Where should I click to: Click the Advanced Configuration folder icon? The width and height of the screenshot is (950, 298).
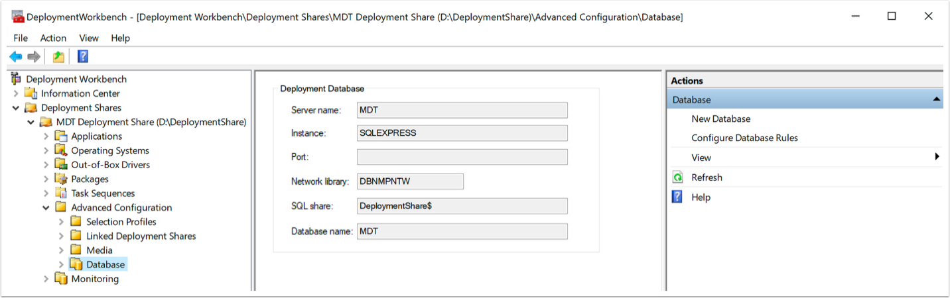61,207
